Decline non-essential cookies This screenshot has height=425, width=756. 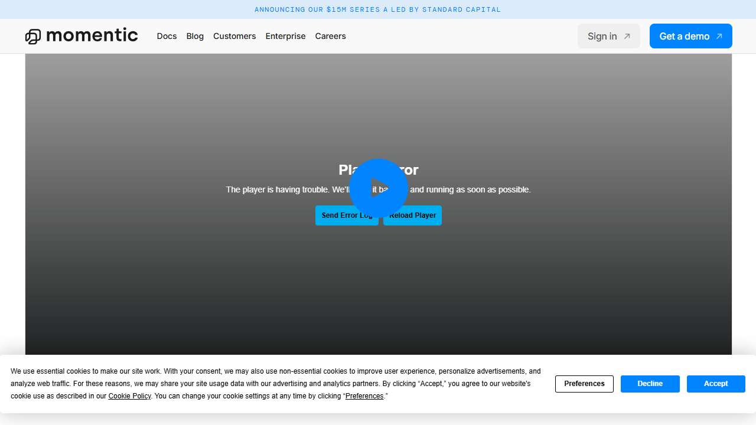(x=650, y=384)
